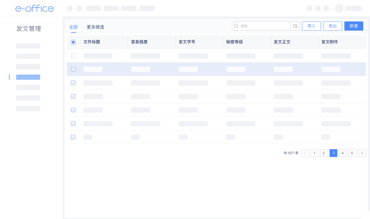Screen dimensions: 370x219
Task: Click the 导入 button
Action: 311,26
